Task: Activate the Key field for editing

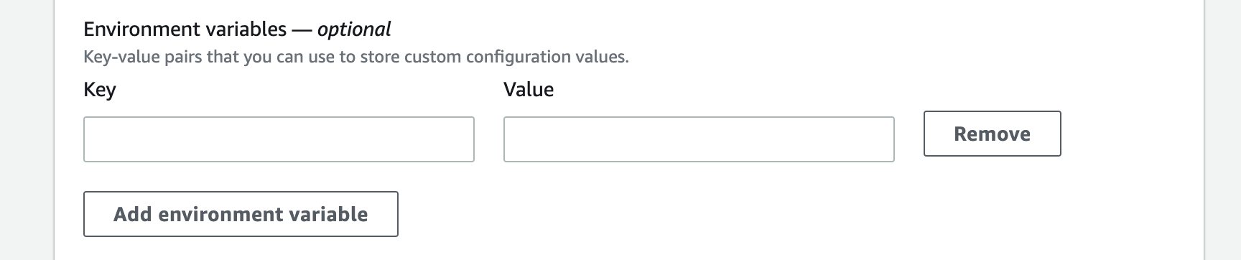Action: 279,139
